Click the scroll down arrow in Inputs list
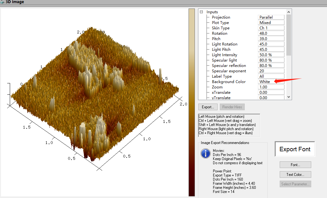 [x=289, y=97]
